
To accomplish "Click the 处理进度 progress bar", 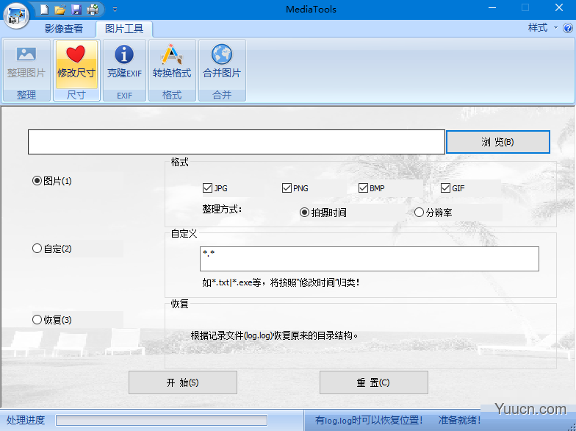I will [162, 421].
